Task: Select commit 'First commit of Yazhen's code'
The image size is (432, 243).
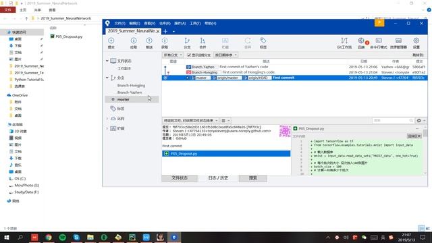Action: 294,67
